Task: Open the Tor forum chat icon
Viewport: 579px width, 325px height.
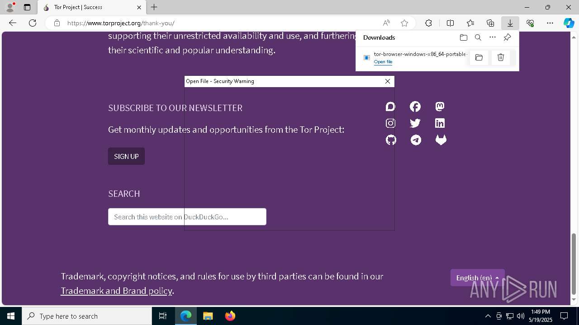Action: point(390,107)
